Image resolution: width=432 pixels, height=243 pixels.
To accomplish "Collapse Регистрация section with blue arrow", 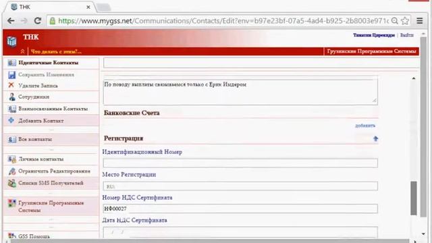I will [x=375, y=138].
